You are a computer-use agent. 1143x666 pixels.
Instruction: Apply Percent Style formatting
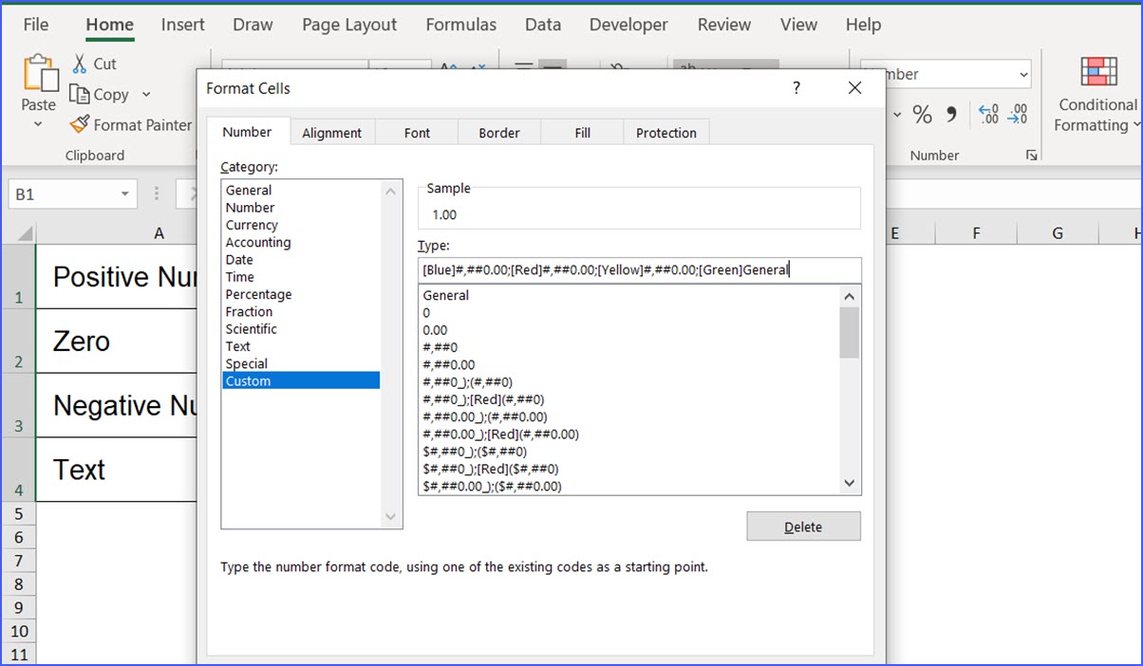point(922,114)
